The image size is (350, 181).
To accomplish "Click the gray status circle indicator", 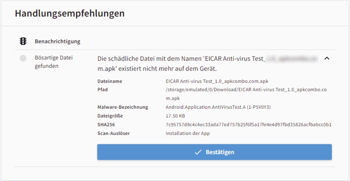I will (23, 58).
